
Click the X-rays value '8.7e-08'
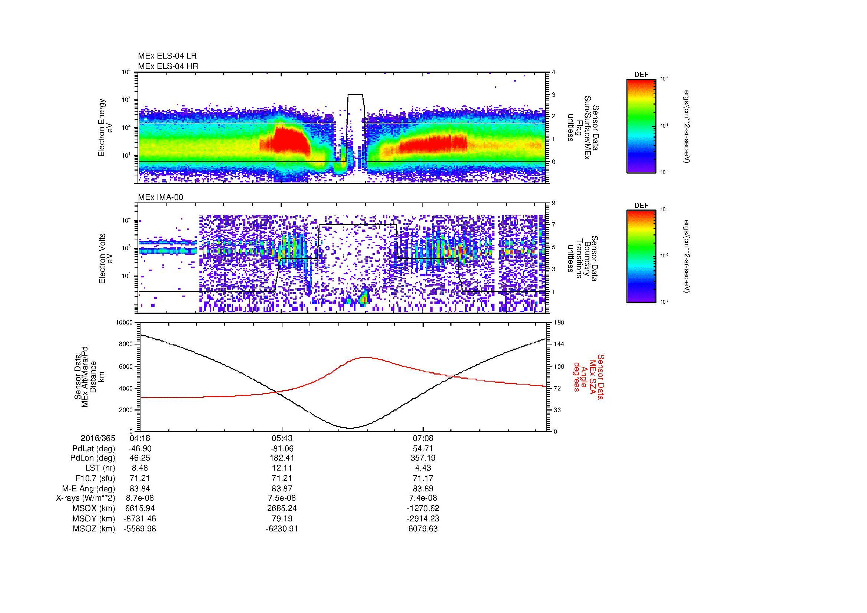140,498
